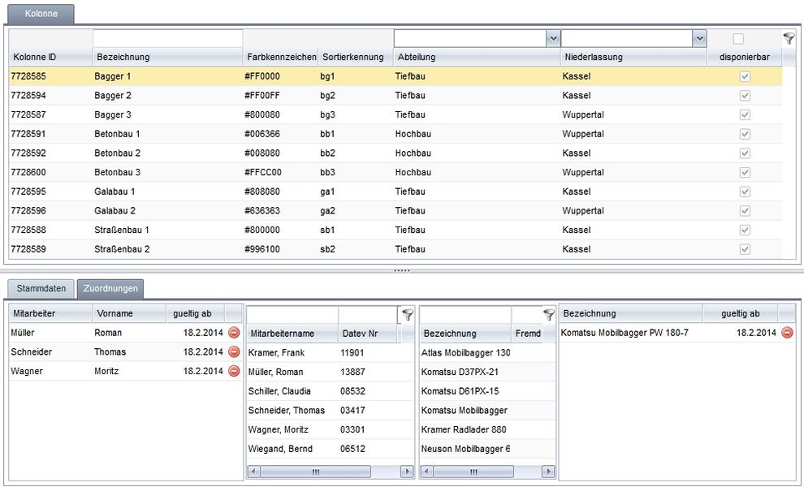Click the left arrow of the employee list scrollbar

254,472
